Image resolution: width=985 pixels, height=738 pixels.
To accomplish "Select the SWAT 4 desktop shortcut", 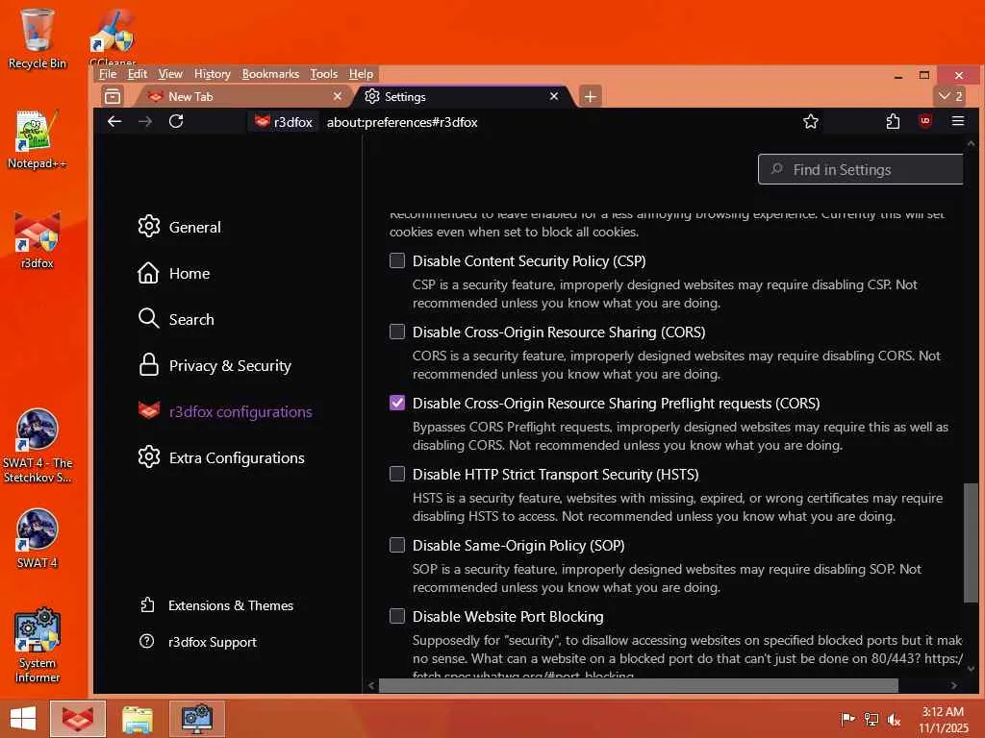I will (38, 538).
